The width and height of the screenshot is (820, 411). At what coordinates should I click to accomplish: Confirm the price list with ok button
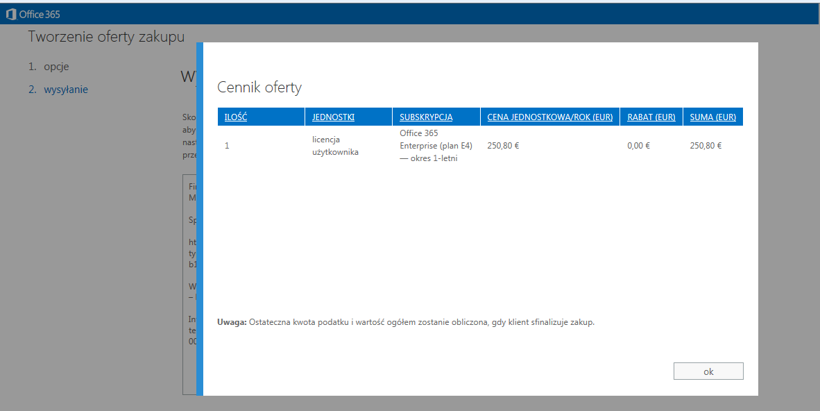(708, 371)
